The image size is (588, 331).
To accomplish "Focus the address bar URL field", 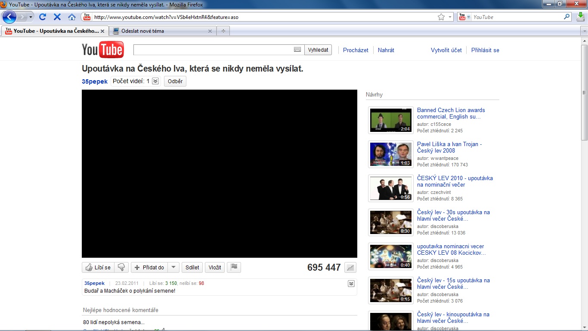I will click(264, 17).
